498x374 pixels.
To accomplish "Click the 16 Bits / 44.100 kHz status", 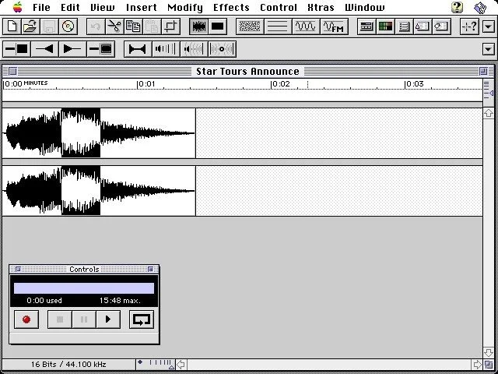I will click(68, 364).
